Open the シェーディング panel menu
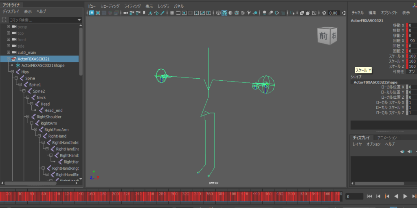This screenshot has width=417, height=208. [x=110, y=7]
